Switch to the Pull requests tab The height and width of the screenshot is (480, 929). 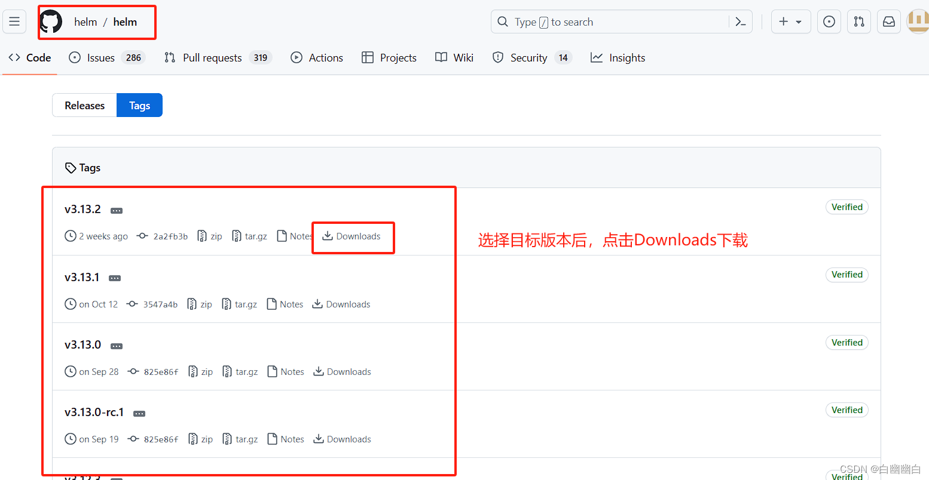click(x=218, y=58)
